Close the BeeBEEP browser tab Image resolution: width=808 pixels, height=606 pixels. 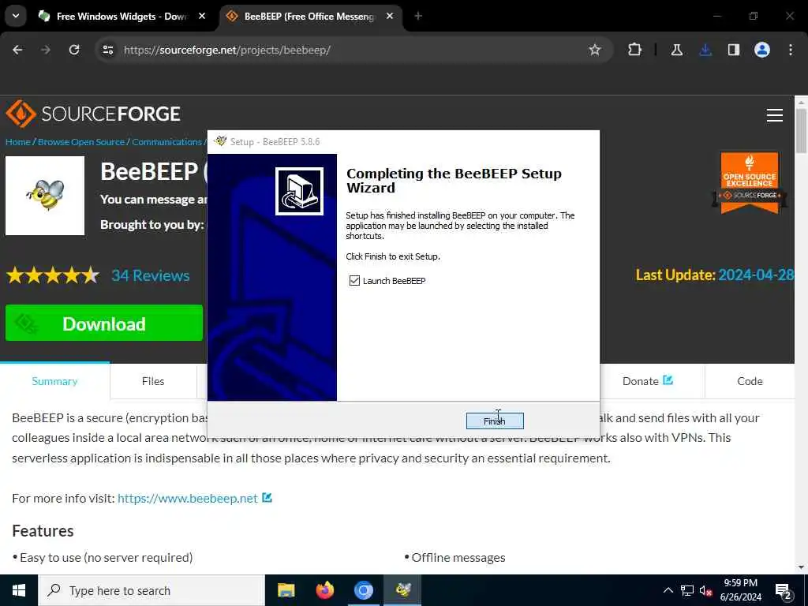(390, 16)
